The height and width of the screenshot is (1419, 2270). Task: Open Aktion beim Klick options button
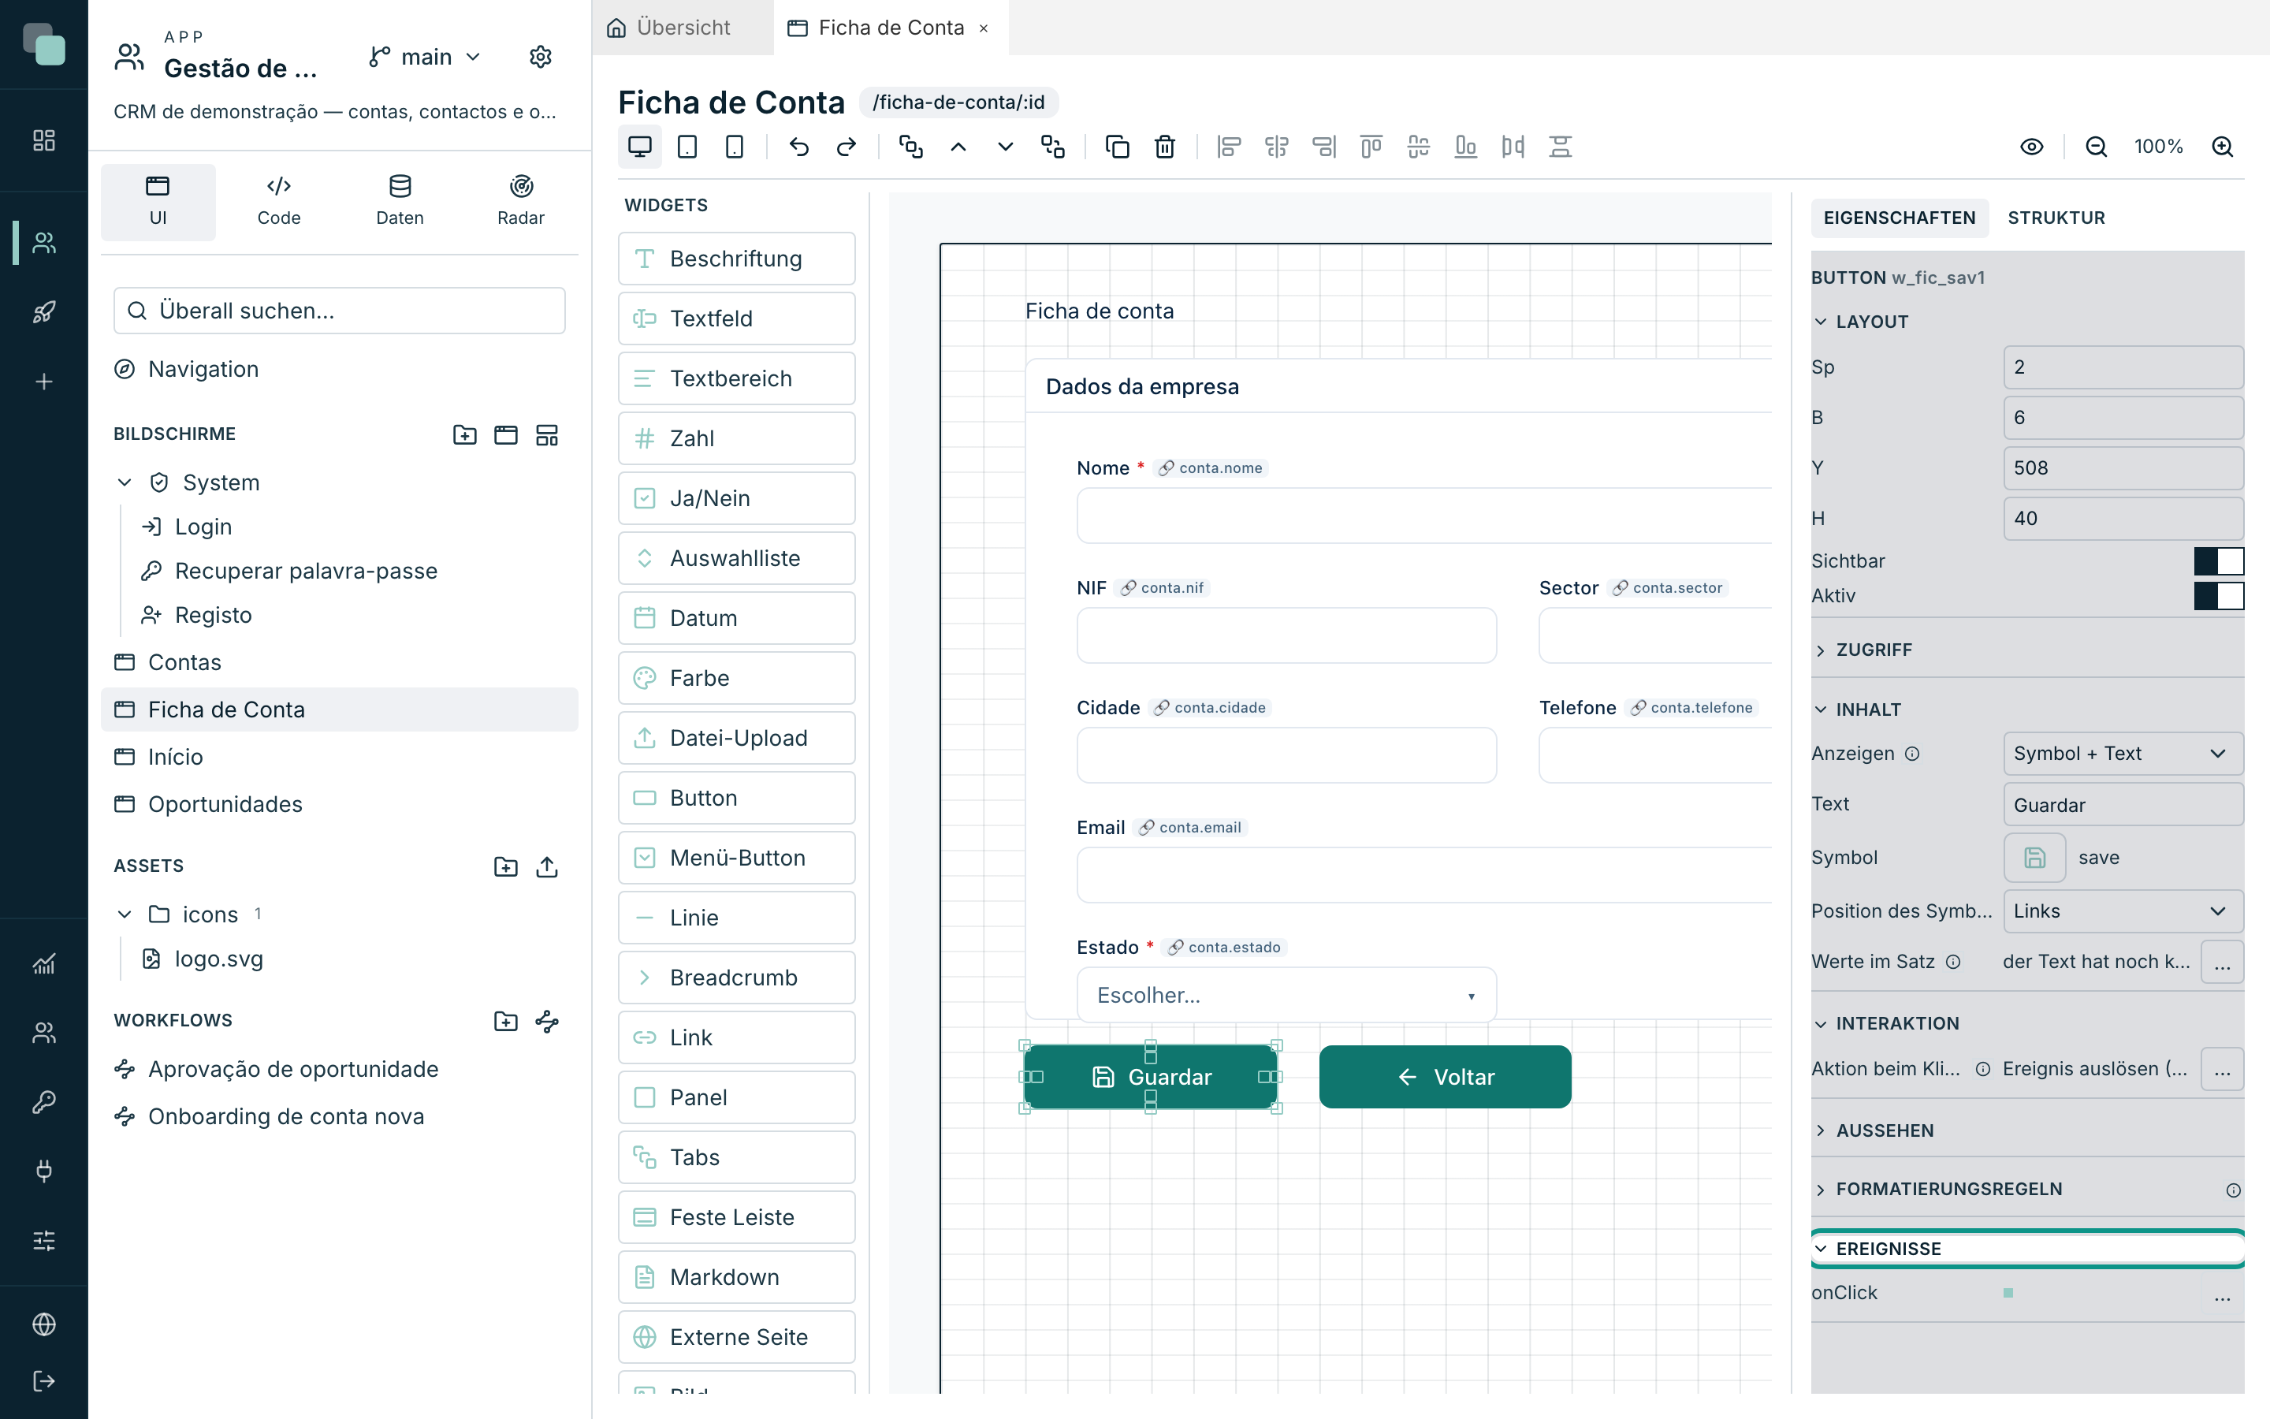click(x=2222, y=1069)
